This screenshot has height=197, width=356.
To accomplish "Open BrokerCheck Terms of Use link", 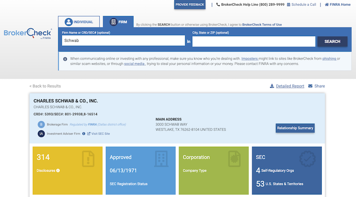I will (262, 24).
